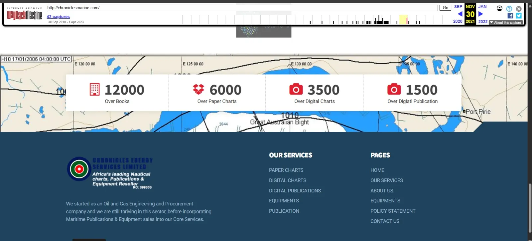Open the 42 captures link
This screenshot has height=241, width=532.
tap(58, 17)
